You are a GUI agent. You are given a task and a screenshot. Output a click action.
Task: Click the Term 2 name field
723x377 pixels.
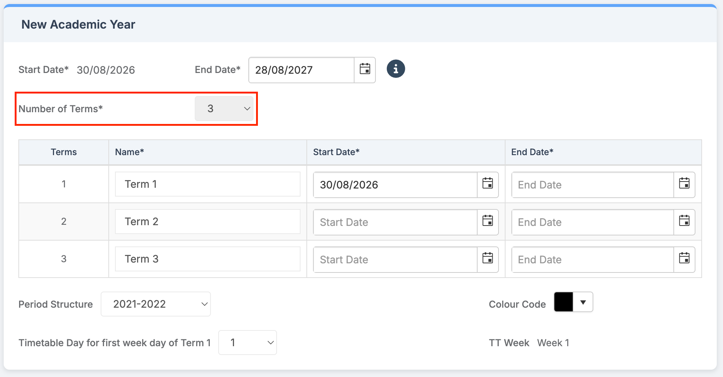tap(208, 222)
